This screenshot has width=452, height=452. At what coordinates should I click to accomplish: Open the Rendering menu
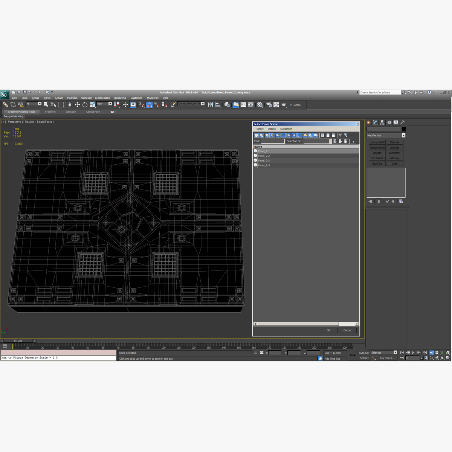120,98
